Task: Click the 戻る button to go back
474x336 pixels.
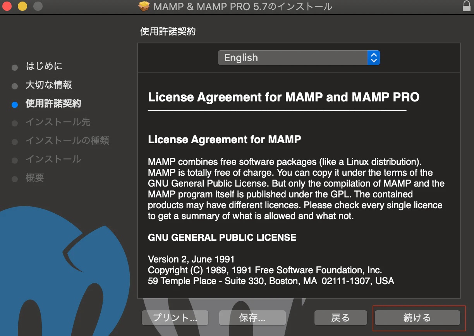Action: point(340,318)
